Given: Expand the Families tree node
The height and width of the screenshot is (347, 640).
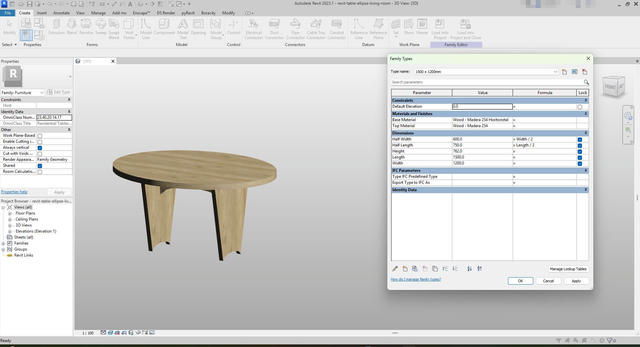Looking at the screenshot, I should (x=3, y=244).
